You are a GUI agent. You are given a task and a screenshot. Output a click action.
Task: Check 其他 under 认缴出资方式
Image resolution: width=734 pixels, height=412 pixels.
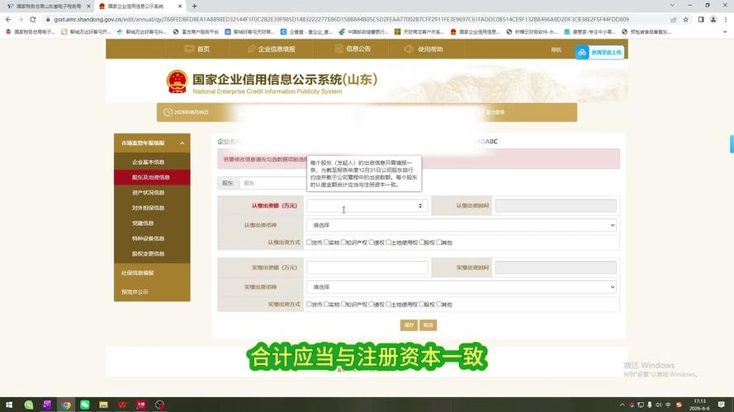(439, 242)
